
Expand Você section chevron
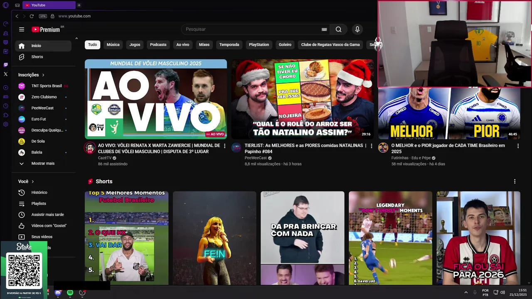pos(33,181)
